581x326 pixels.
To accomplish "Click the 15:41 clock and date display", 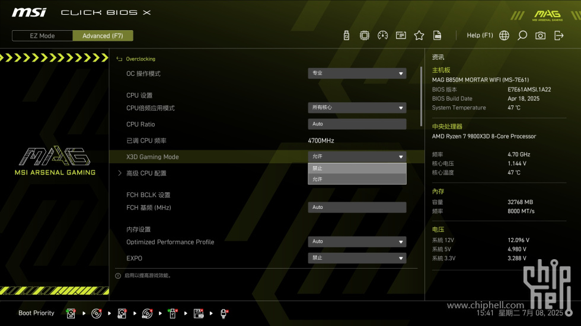I will coord(519,313).
